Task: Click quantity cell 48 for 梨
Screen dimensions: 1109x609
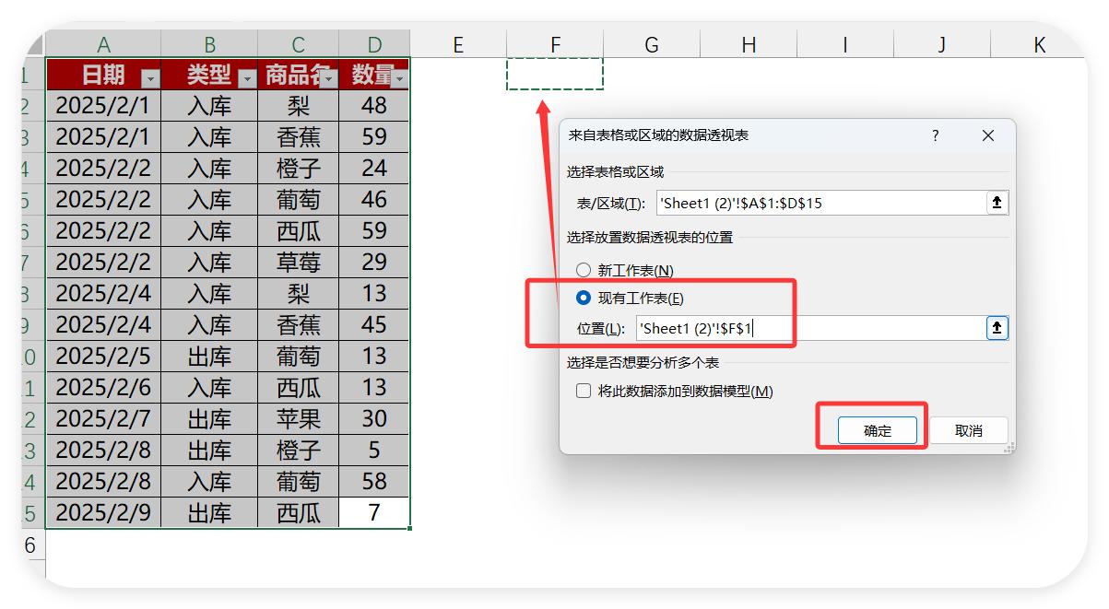Action: click(374, 105)
